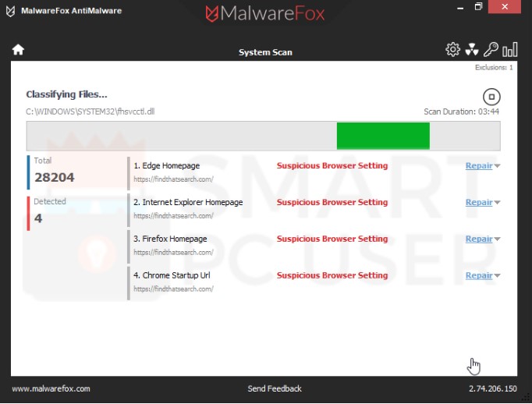This screenshot has width=532, height=404.
Task: Minimize the MalwareFox window
Action: (x=460, y=8)
